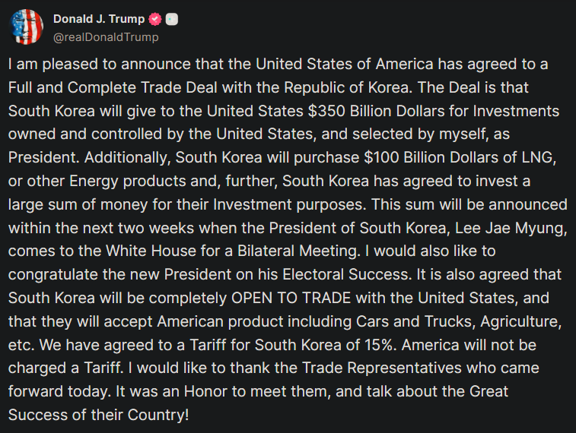The image size is (576, 433).
Task: Click the word 'Agriculture' in the post
Action: [x=519, y=321]
